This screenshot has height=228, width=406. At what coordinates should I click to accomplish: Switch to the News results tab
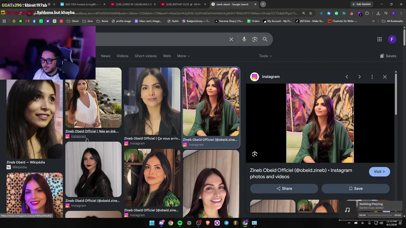106,56
